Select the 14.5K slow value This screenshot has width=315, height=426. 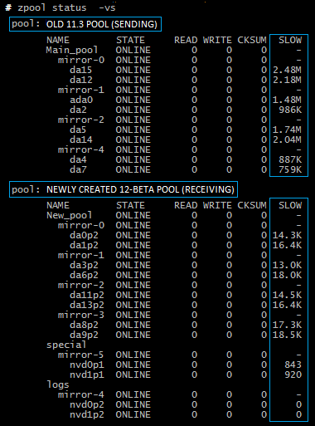(287, 295)
